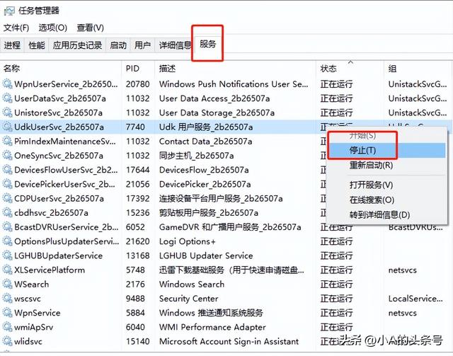Click the PID value 7740
Viewport: 453px width, 356px height.
(135, 127)
